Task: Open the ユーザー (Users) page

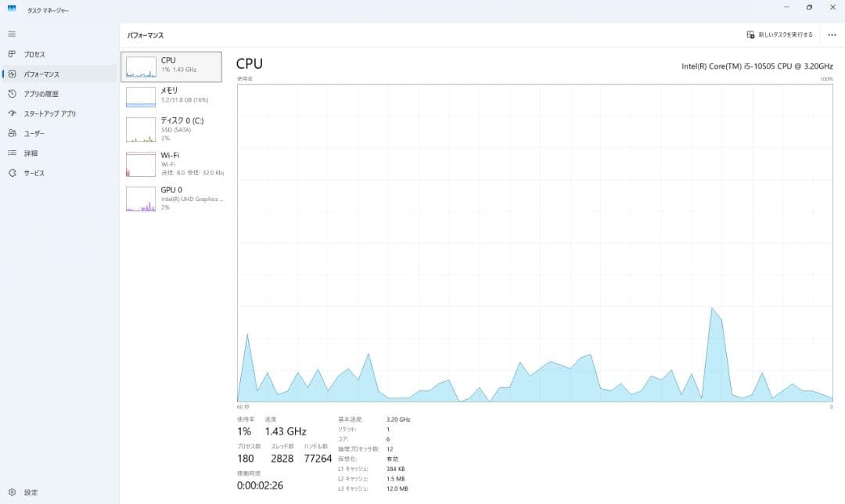Action: click(x=33, y=133)
